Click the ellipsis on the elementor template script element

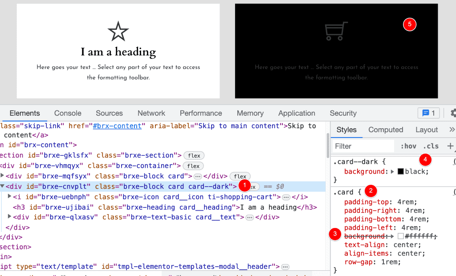(285, 266)
